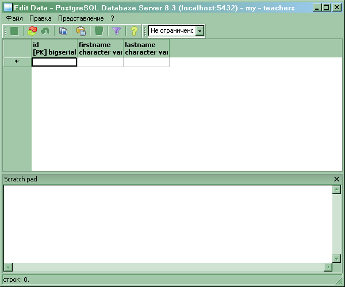The width and height of the screenshot is (345, 287).
Task: Click Scratch pad scroll right arrow
Action: click(x=328, y=267)
